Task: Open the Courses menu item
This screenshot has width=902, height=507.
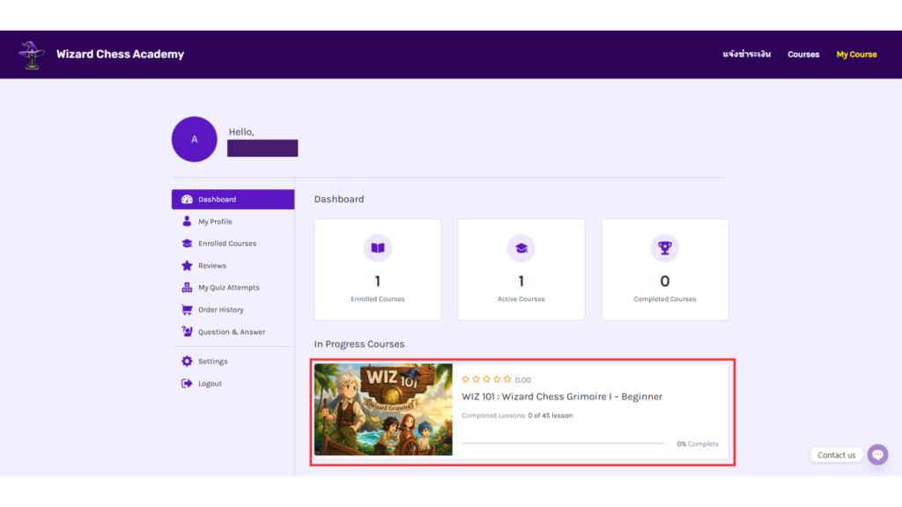Action: [x=803, y=55]
